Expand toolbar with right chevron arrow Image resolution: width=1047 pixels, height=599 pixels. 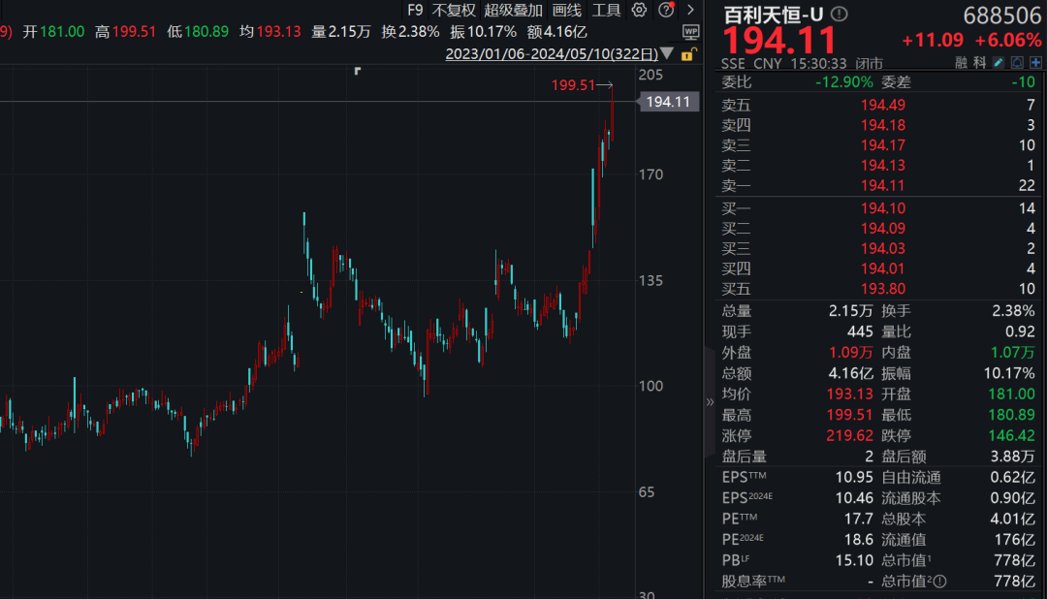pyautogui.click(x=690, y=10)
